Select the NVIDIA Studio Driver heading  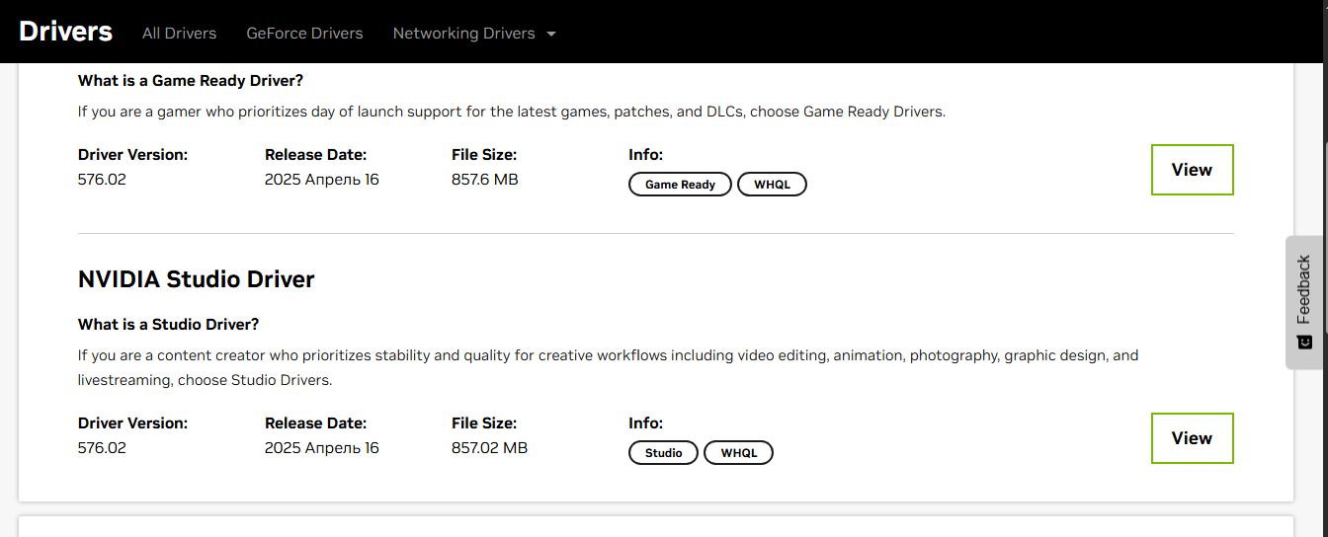pos(196,279)
